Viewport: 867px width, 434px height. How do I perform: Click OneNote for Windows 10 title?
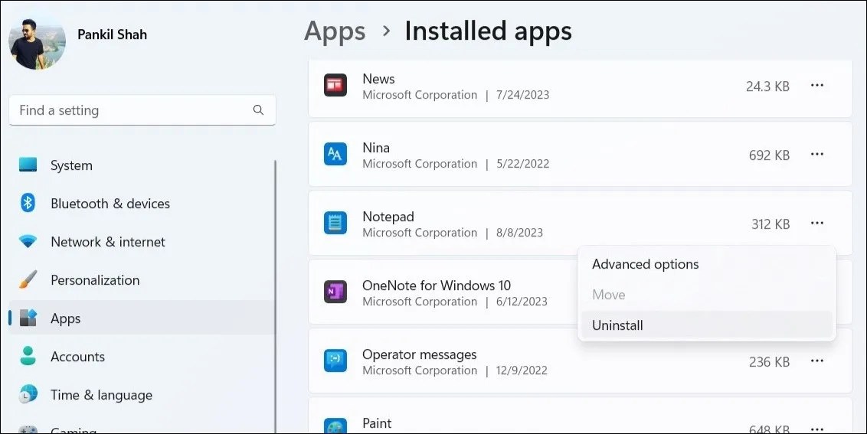point(437,286)
